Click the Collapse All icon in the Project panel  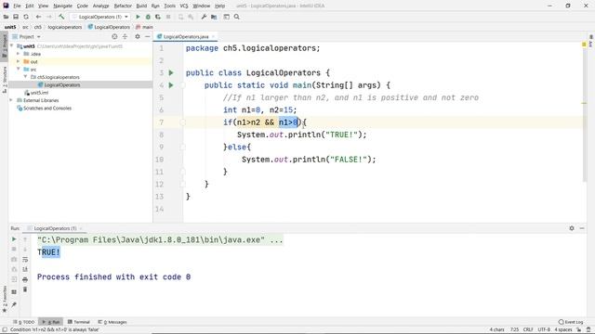(125, 36)
